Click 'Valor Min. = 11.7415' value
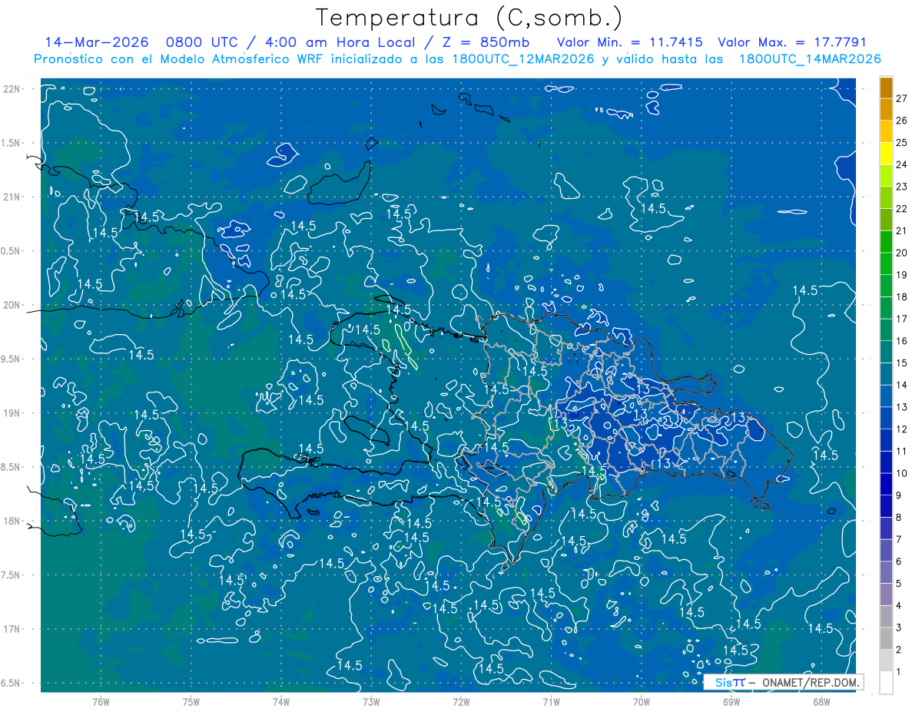This screenshot has height=712, width=922. coord(629,42)
